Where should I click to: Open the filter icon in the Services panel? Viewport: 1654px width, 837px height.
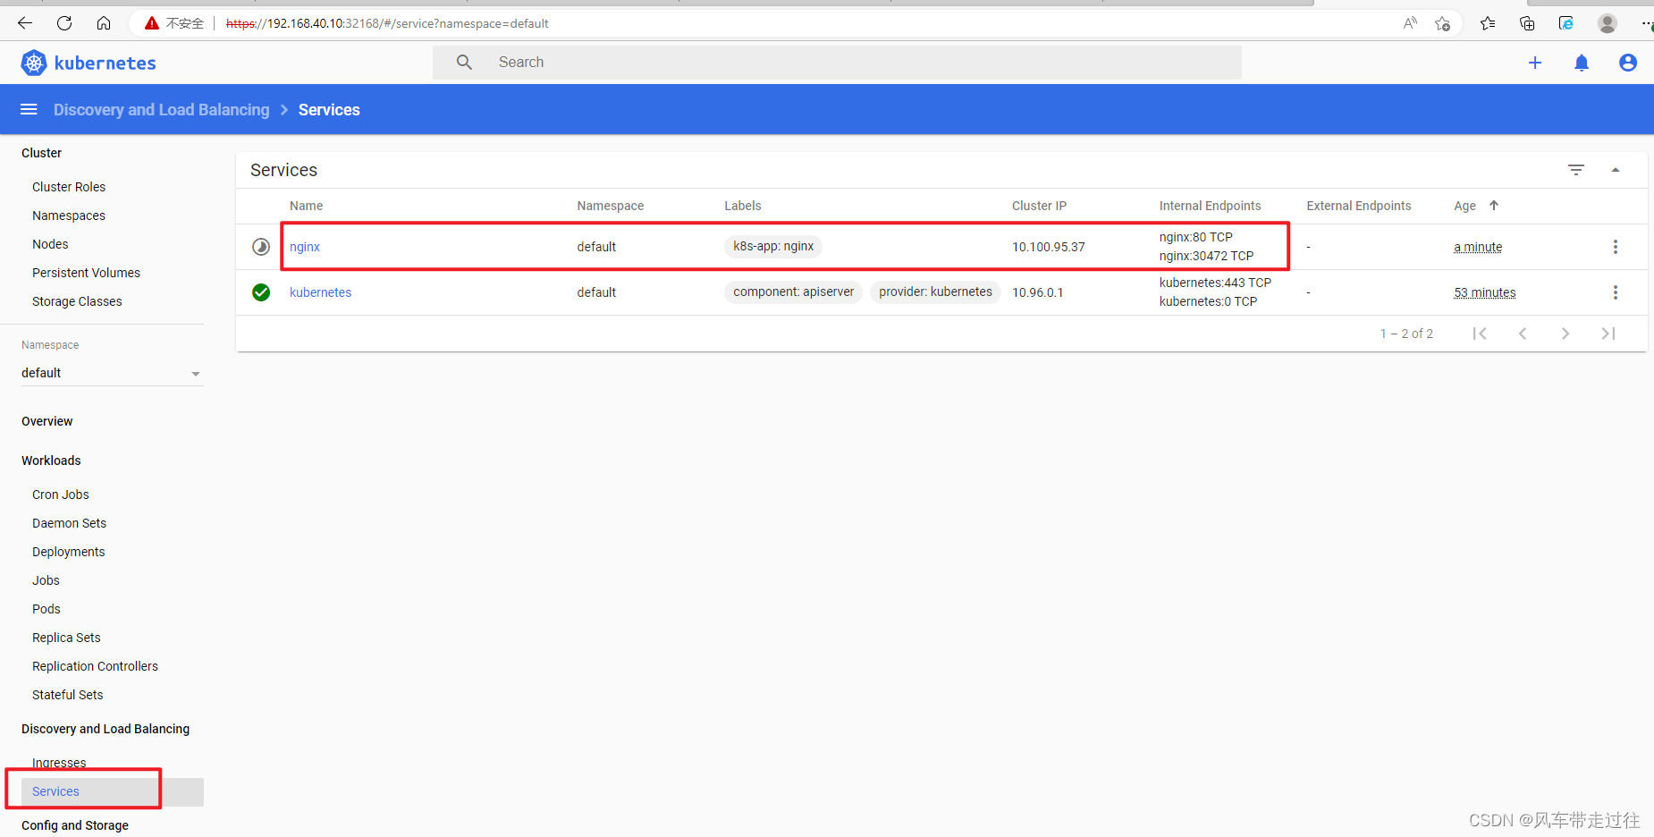1575,170
